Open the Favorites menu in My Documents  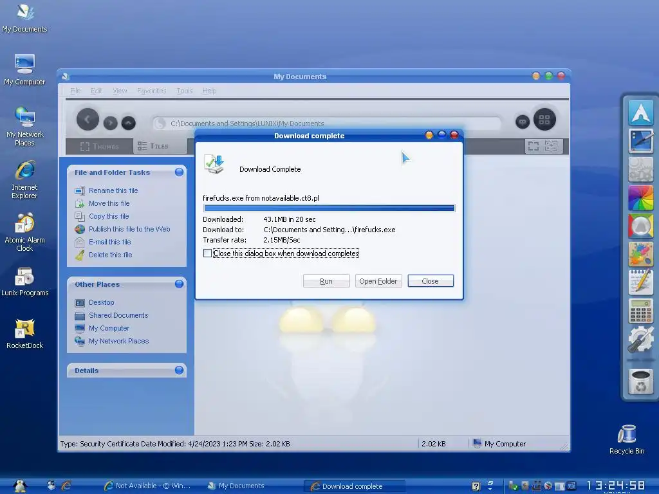coord(151,91)
